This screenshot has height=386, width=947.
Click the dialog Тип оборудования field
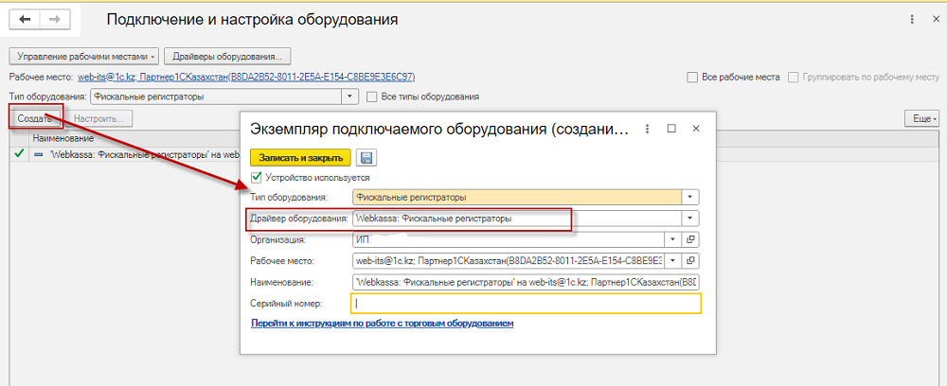coord(517,197)
